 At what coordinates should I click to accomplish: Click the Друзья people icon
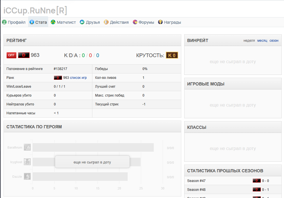point(82,22)
